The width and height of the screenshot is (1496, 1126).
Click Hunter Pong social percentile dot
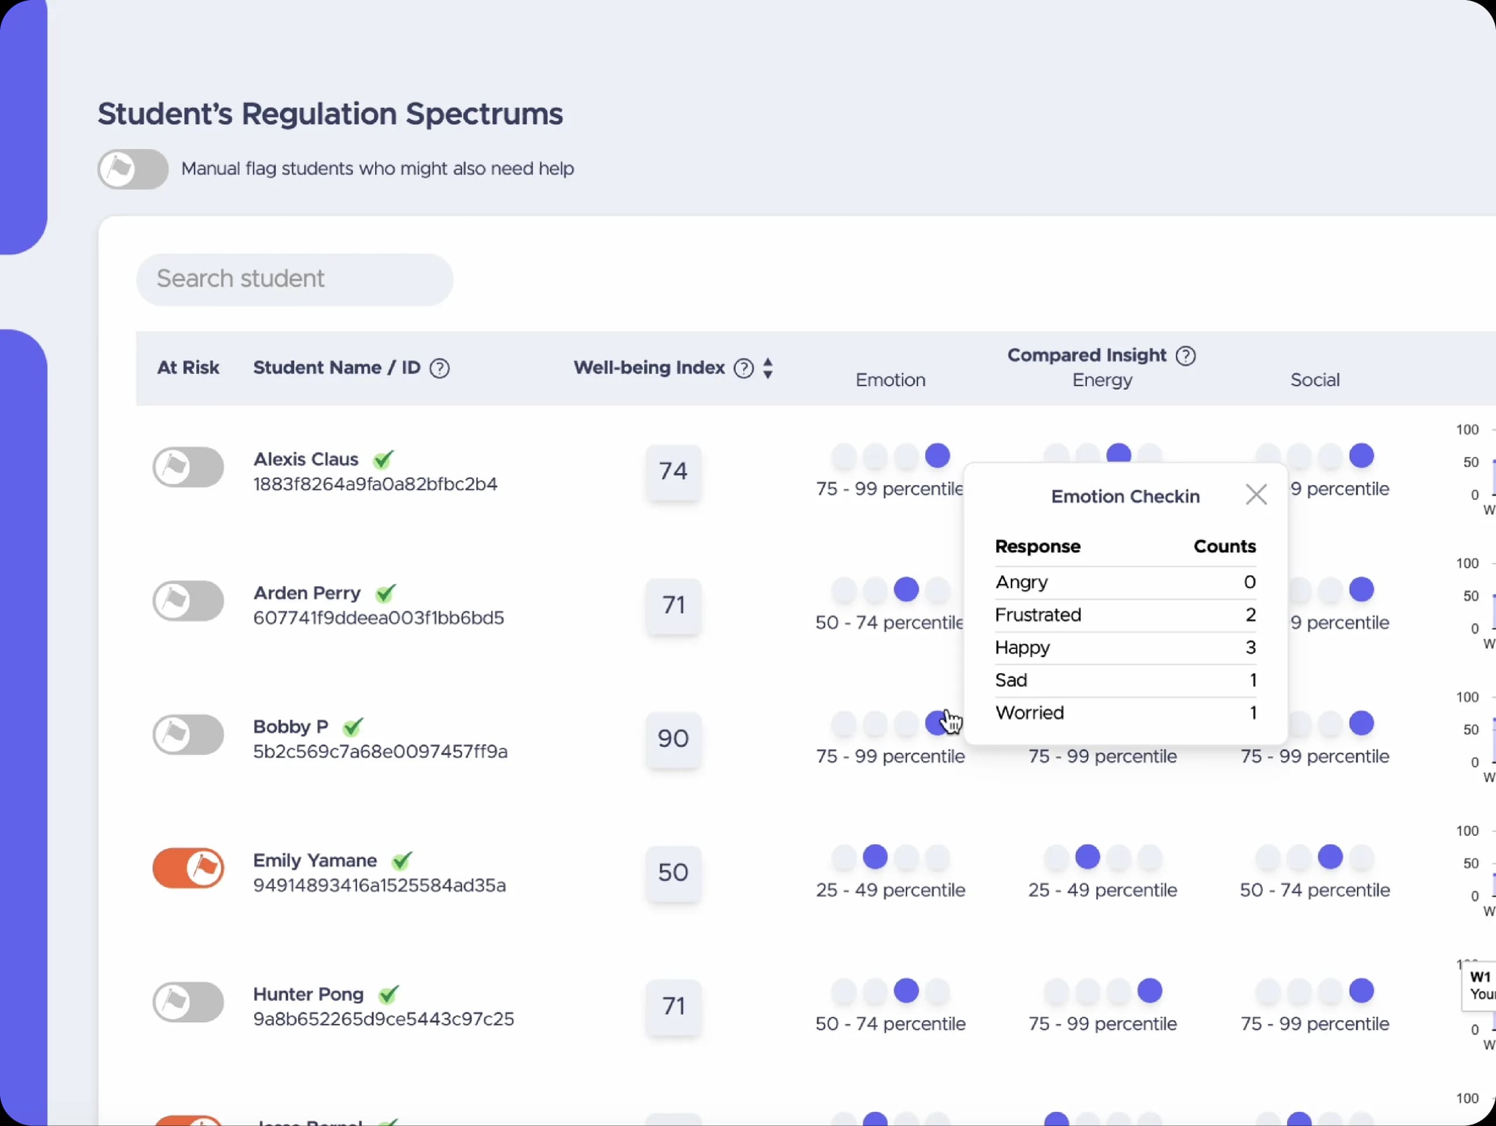pyautogui.click(x=1362, y=991)
